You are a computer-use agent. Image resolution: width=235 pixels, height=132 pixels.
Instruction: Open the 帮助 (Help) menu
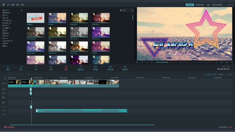tap(22, 5)
